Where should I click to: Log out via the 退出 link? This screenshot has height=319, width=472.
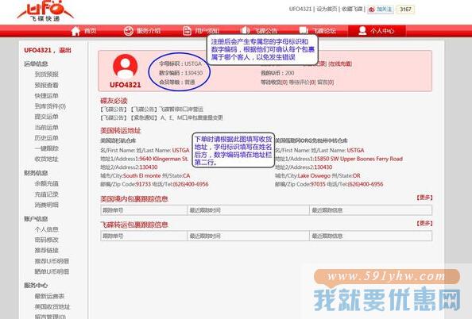click(65, 50)
